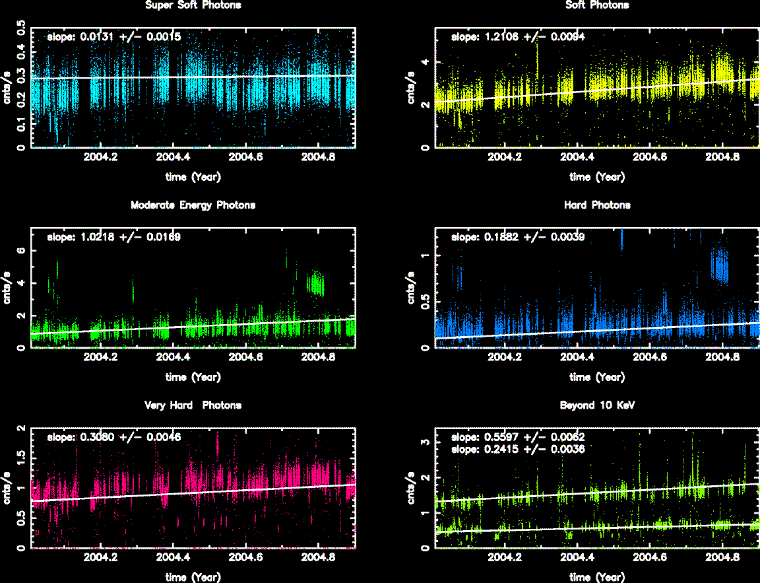Select the slope 1.2106 text in Soft Photons
Viewport: 760px width, 583px height.
517,37
